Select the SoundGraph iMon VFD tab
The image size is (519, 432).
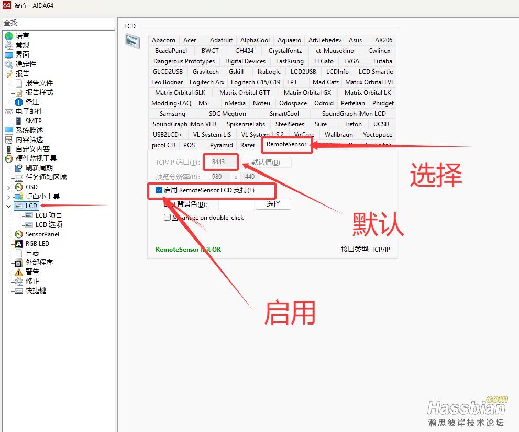[184, 124]
